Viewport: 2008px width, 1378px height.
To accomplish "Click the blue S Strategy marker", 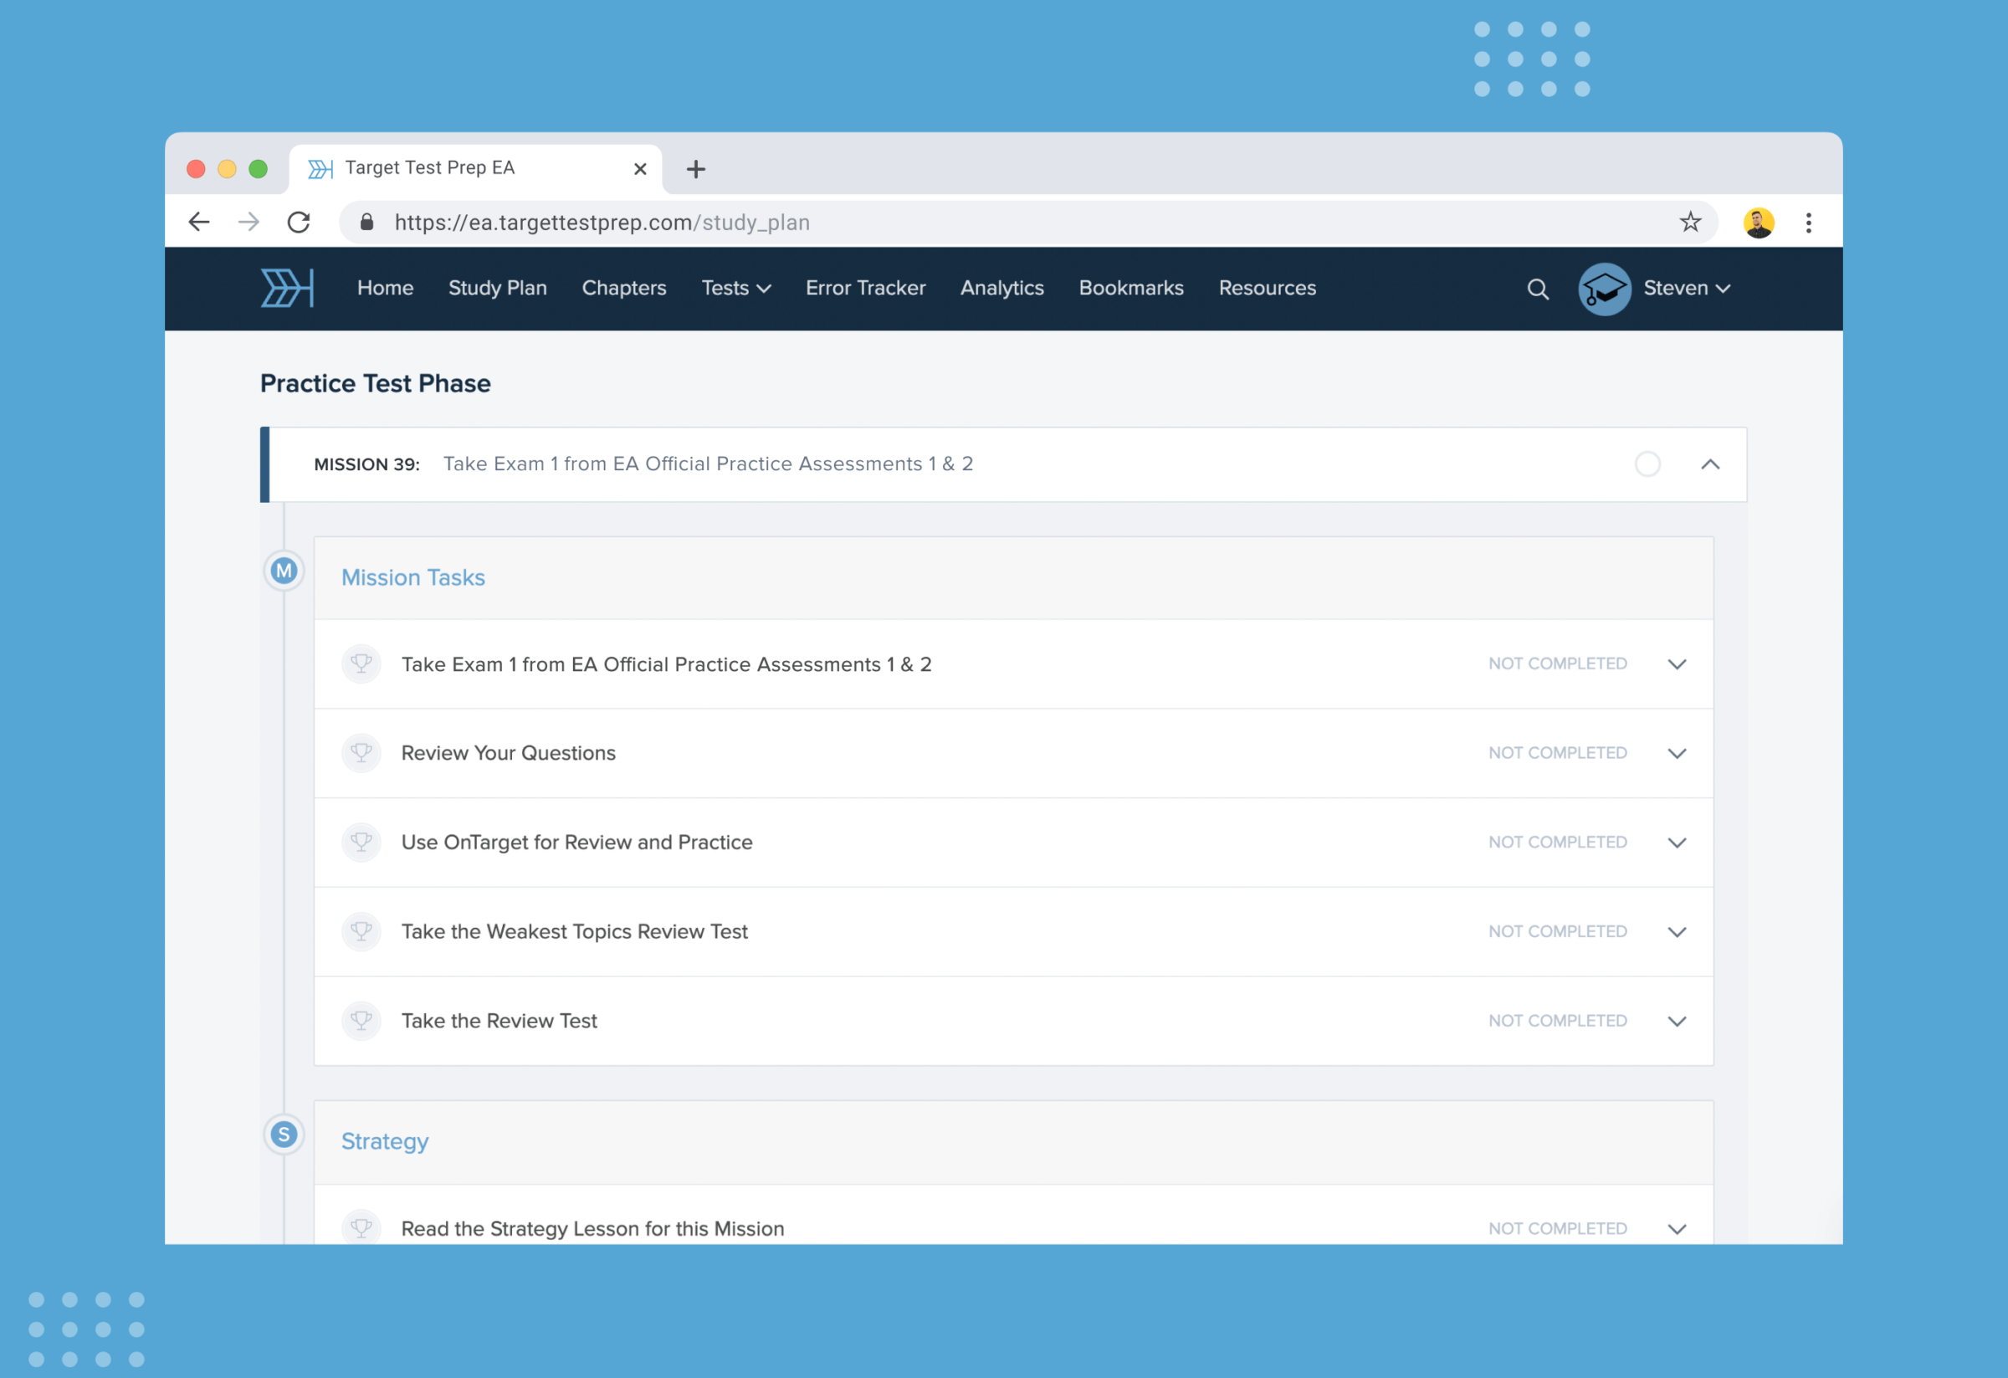I will 284,1135.
